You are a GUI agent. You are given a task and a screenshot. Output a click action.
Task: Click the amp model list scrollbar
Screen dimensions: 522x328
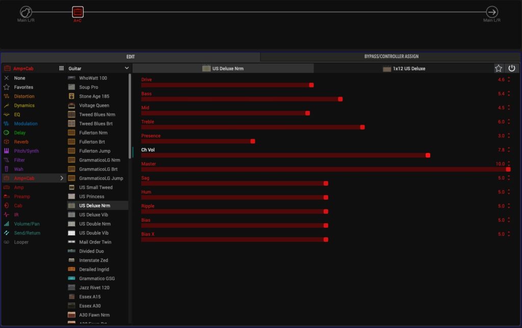(x=129, y=117)
